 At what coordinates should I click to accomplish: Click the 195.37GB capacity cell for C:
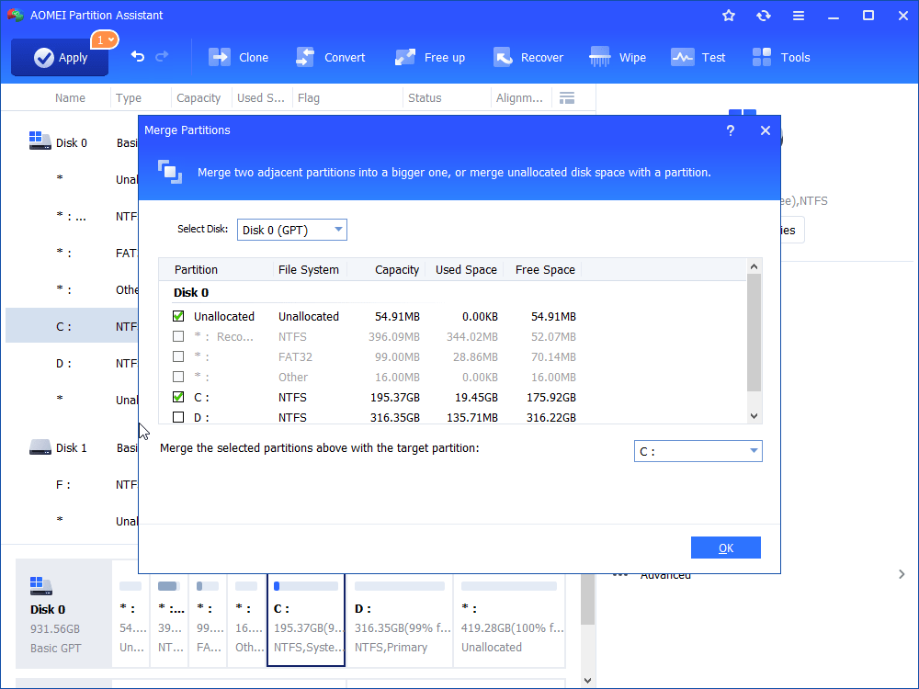click(395, 397)
